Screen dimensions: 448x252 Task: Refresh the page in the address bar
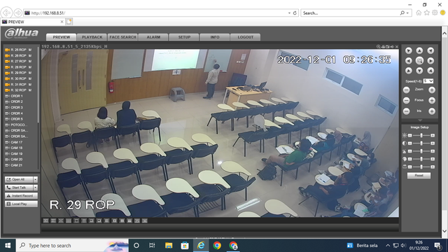point(295,13)
